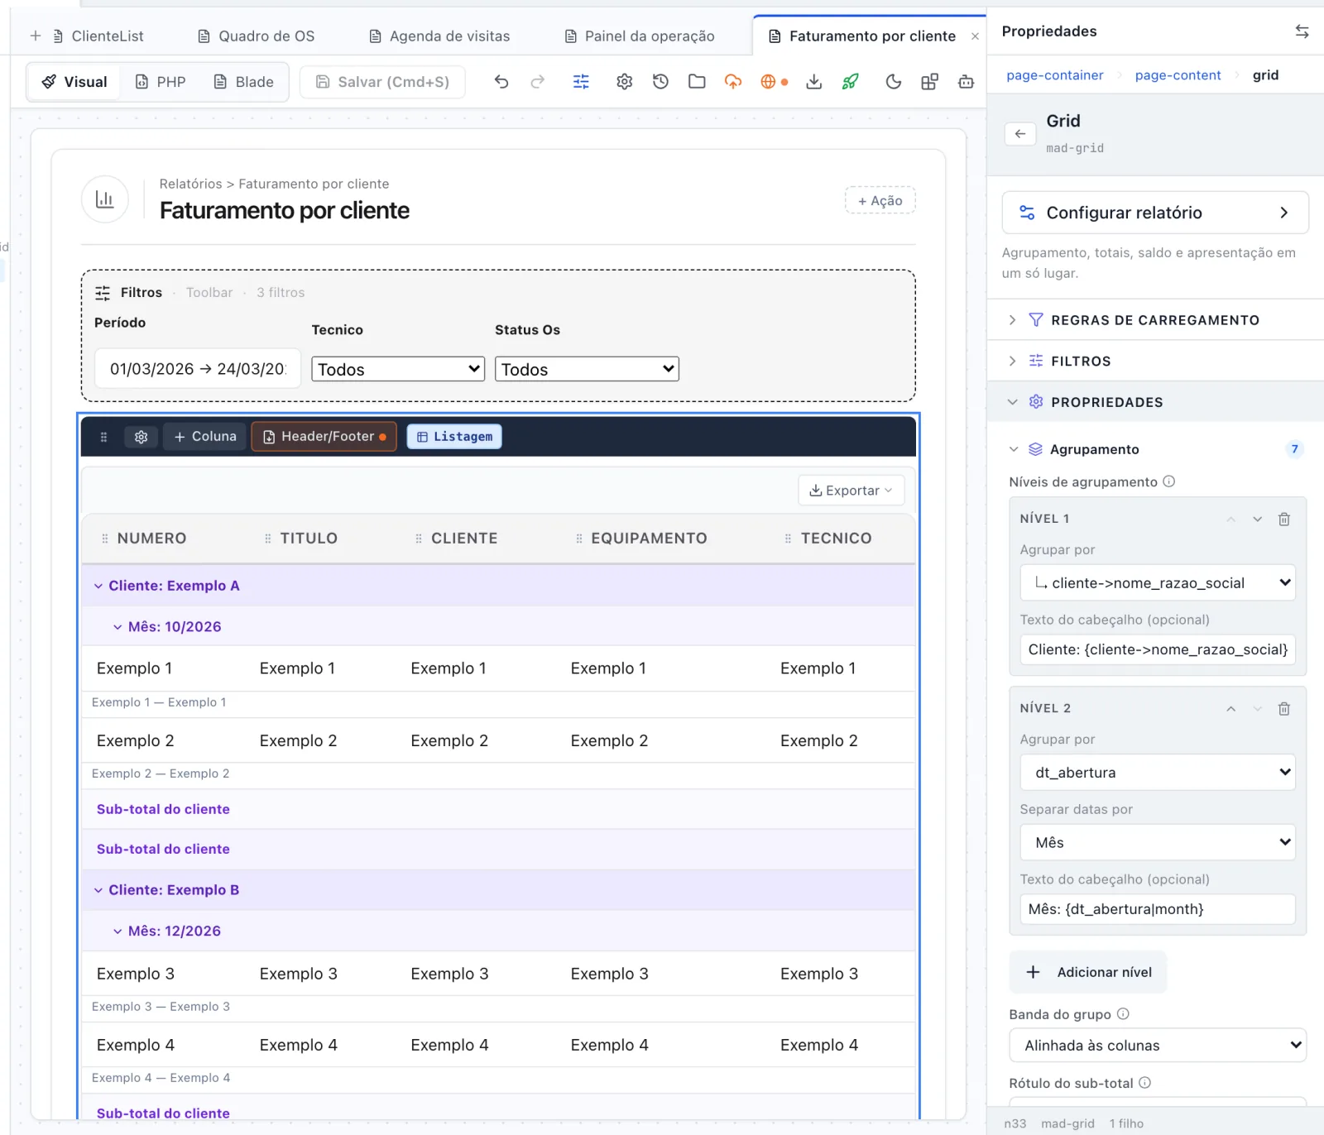Switch to the Blade editor mode
The image size is (1324, 1135).
[243, 82]
